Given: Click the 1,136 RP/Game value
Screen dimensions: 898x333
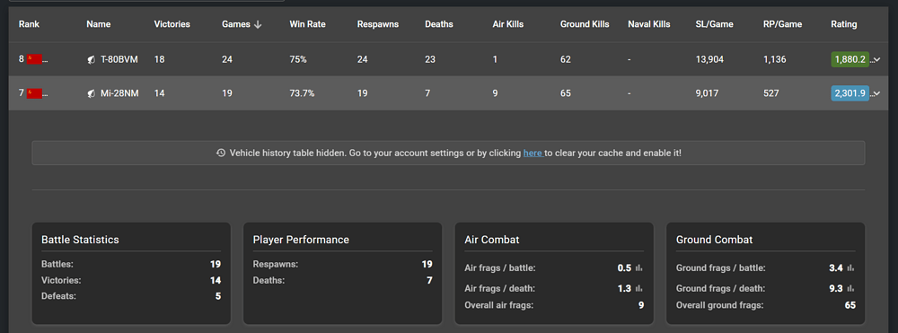Looking at the screenshot, I should [774, 59].
